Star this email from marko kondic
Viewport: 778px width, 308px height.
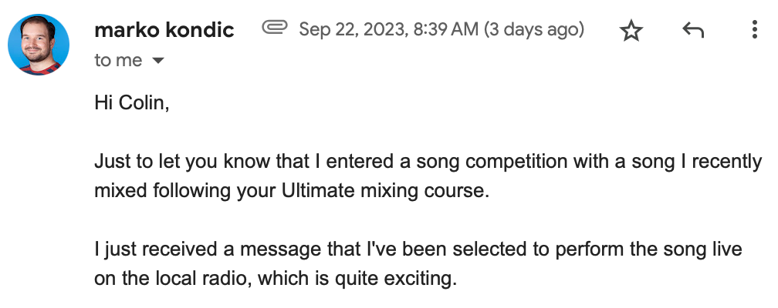[631, 31]
